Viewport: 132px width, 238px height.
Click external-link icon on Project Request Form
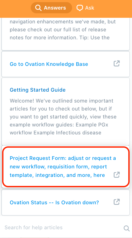click(117, 175)
